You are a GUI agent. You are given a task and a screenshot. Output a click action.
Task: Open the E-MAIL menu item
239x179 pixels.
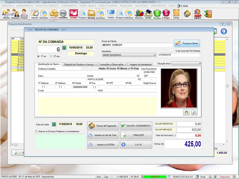[x=183, y=6]
